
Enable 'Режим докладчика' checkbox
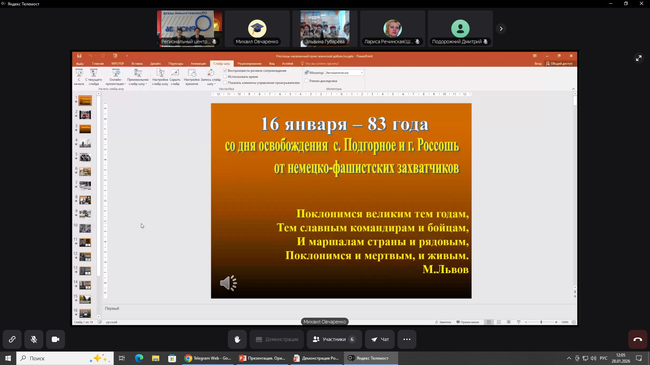(x=306, y=81)
